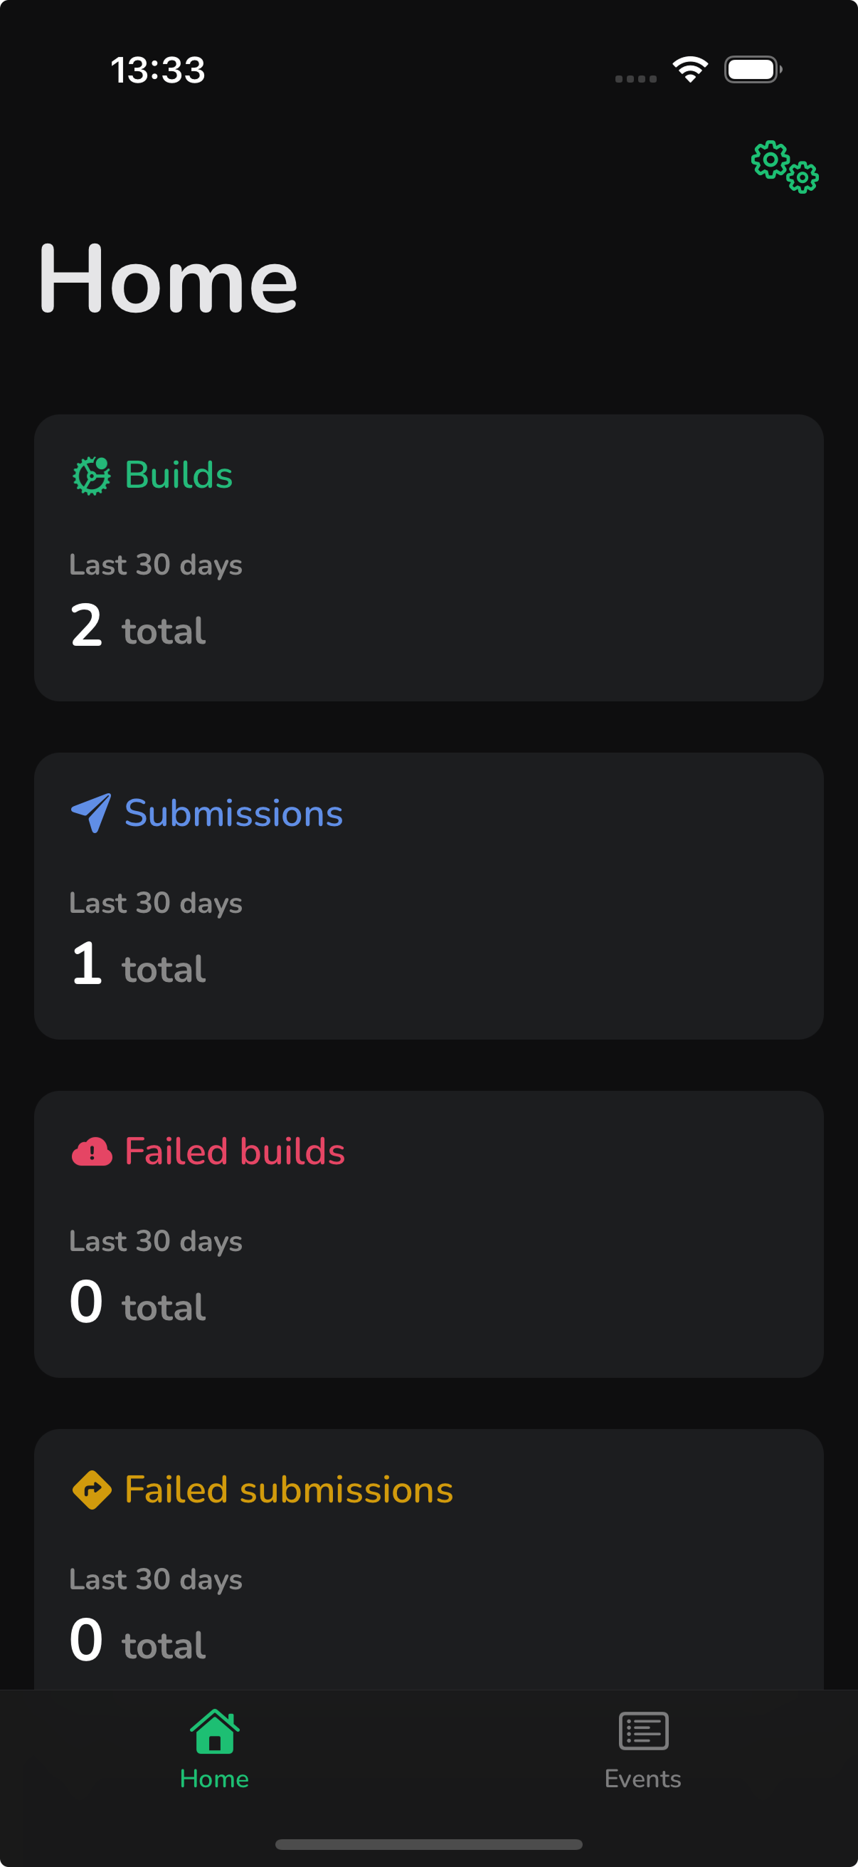The width and height of the screenshot is (858, 1867).
Task: Switch to the Events tab label
Action: click(x=643, y=1779)
